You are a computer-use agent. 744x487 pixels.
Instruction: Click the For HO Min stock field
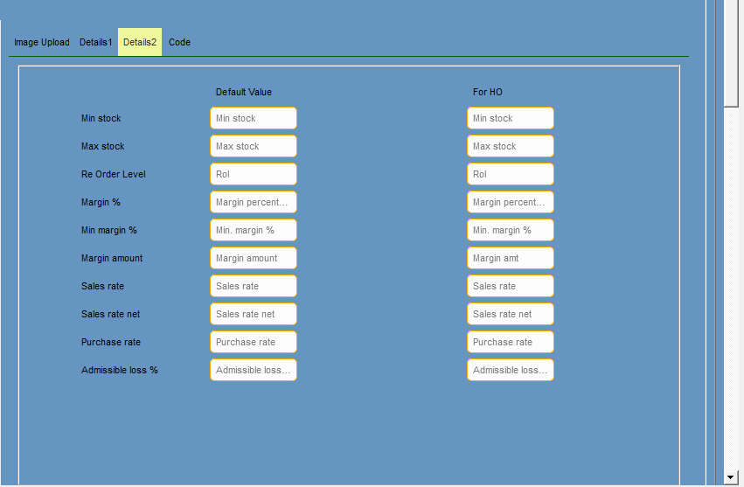tap(511, 118)
